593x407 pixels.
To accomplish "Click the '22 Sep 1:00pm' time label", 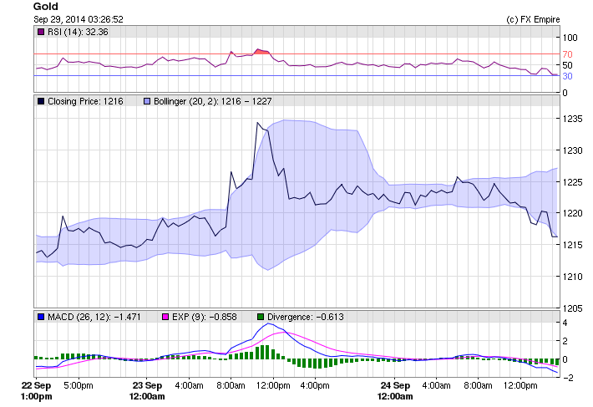I will [36, 391].
